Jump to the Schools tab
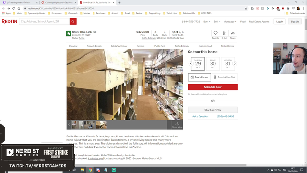307x173 pixels. click(x=141, y=46)
